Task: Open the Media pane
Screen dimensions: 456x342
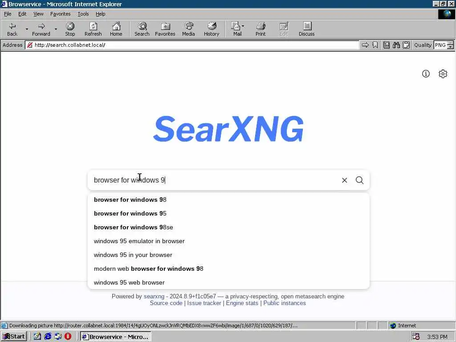Action: [188, 29]
